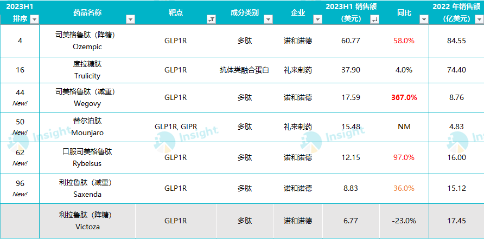Select the bold 367.0% growth cell
The width and height of the screenshot is (484, 239).
(x=404, y=97)
